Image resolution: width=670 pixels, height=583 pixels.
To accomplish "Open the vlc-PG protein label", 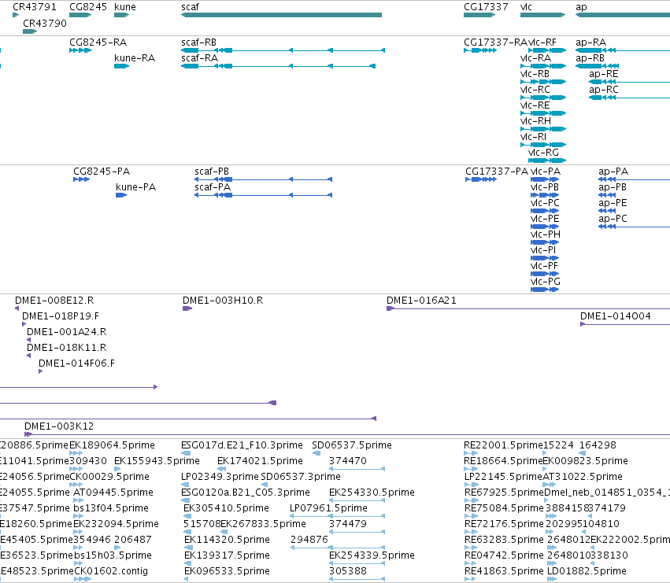I will (x=546, y=282).
